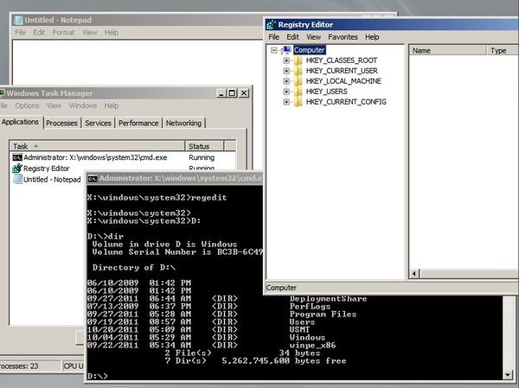This screenshot has height=388, width=519.
Task: Switch to Services tab in Task Manager
Action: point(98,123)
